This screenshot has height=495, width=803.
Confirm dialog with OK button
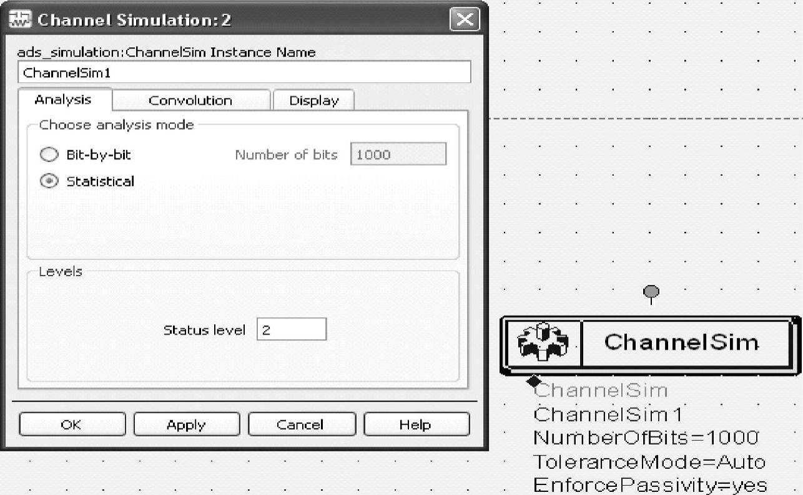tap(71, 425)
